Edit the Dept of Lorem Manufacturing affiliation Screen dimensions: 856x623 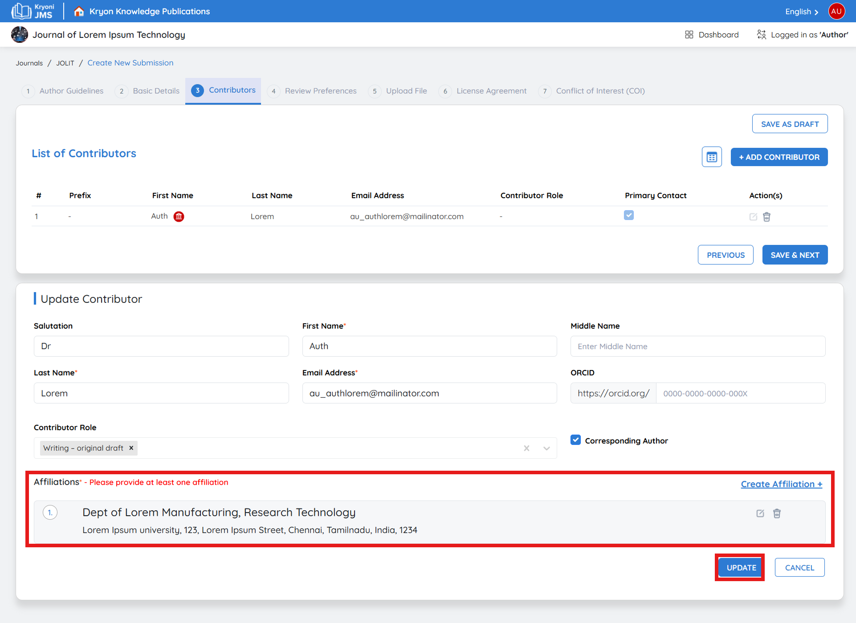click(x=760, y=513)
